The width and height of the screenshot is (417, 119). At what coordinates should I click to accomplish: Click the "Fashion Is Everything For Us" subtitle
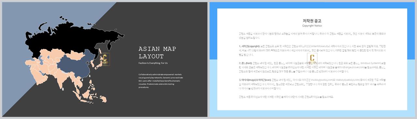tap(153, 63)
